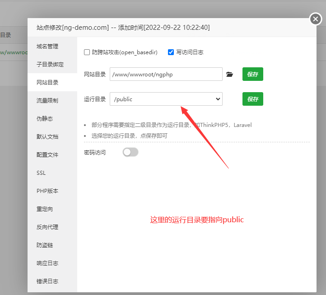Click the folder browse icon beside website directory
The height and width of the screenshot is (295, 326).
(229, 75)
